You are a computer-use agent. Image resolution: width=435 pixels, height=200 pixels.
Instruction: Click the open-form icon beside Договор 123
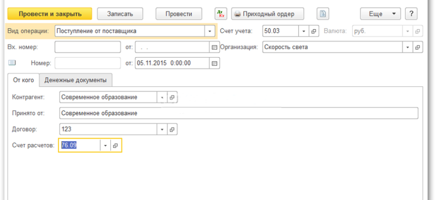(172, 129)
